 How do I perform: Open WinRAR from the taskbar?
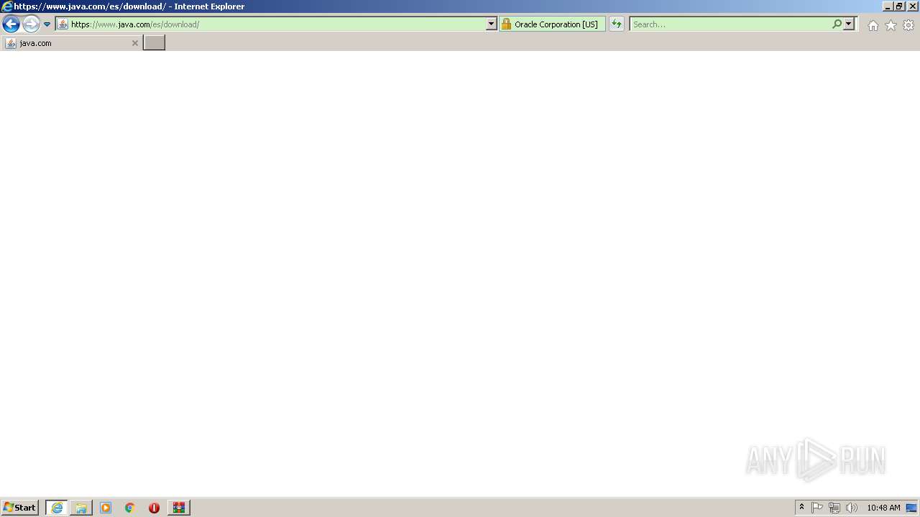click(x=179, y=508)
